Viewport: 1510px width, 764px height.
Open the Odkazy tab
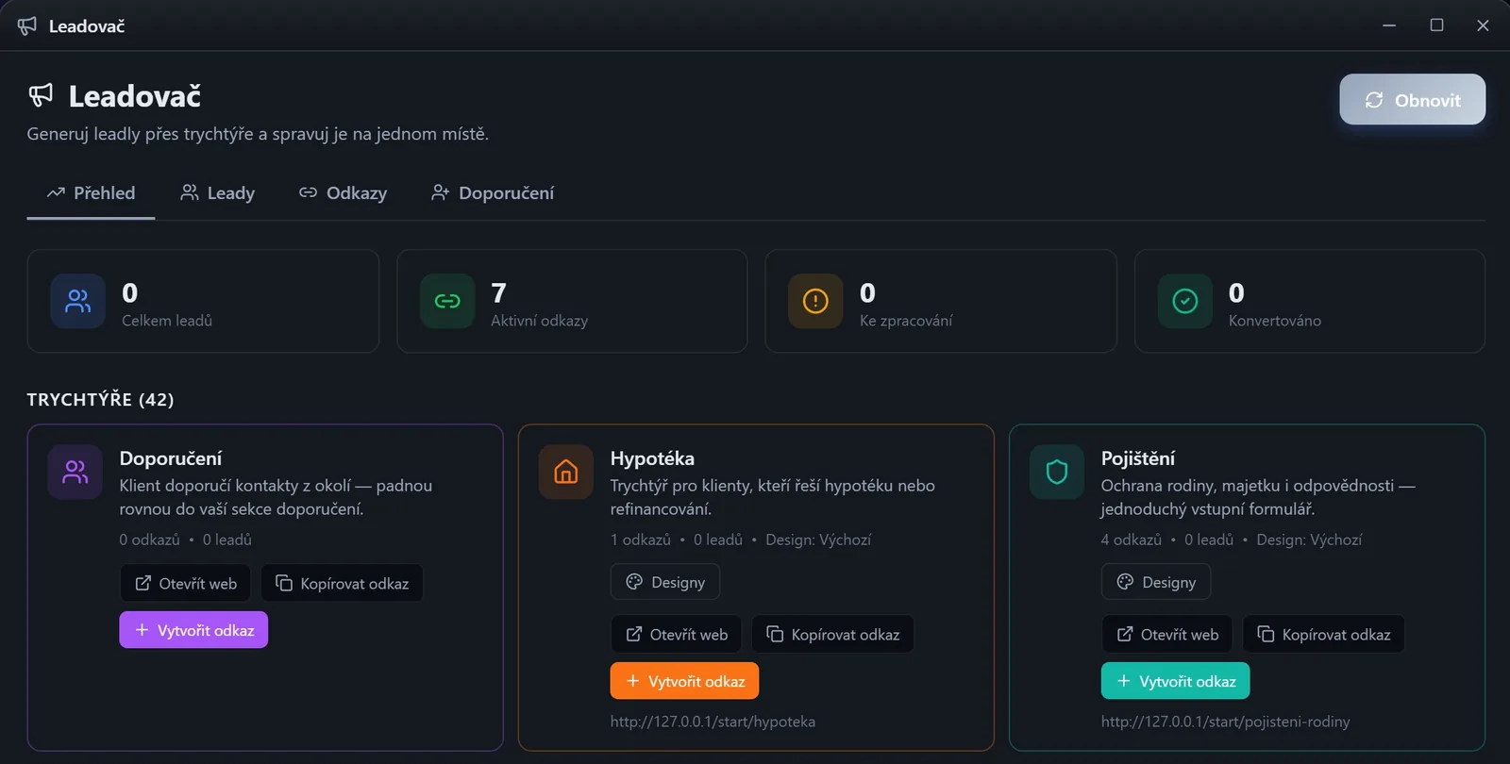coord(343,193)
